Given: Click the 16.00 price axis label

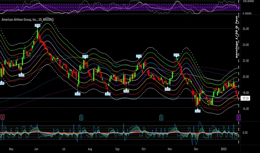Looking at the screenshot, I should coord(245,109).
